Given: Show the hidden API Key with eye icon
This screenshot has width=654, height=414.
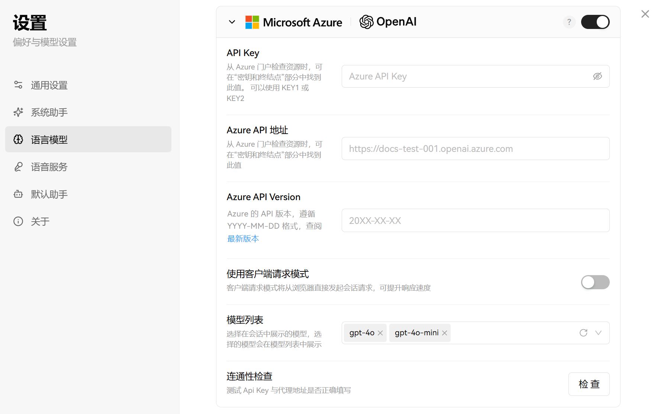Looking at the screenshot, I should (597, 76).
